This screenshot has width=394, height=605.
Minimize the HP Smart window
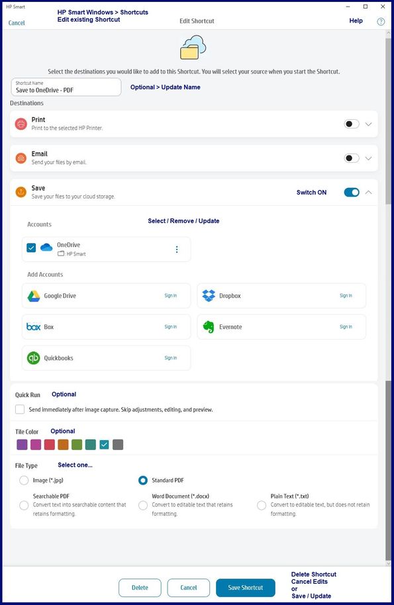point(348,7)
